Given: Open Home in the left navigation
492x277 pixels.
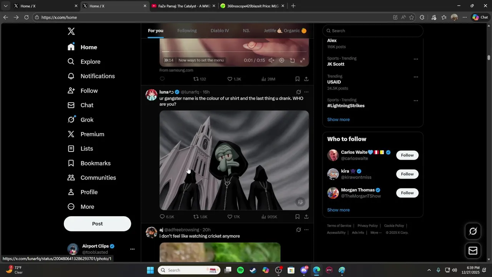Looking at the screenshot, I should [x=82, y=47].
